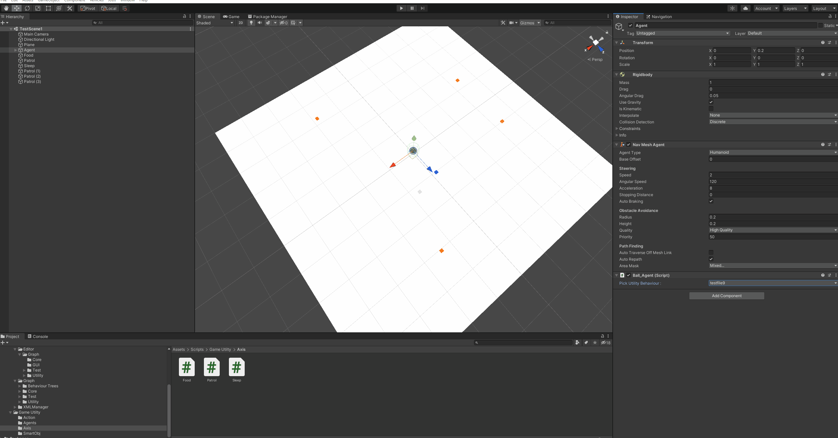Image resolution: width=838 pixels, height=438 pixels.
Task: Open the Navigation tab
Action: (659, 16)
